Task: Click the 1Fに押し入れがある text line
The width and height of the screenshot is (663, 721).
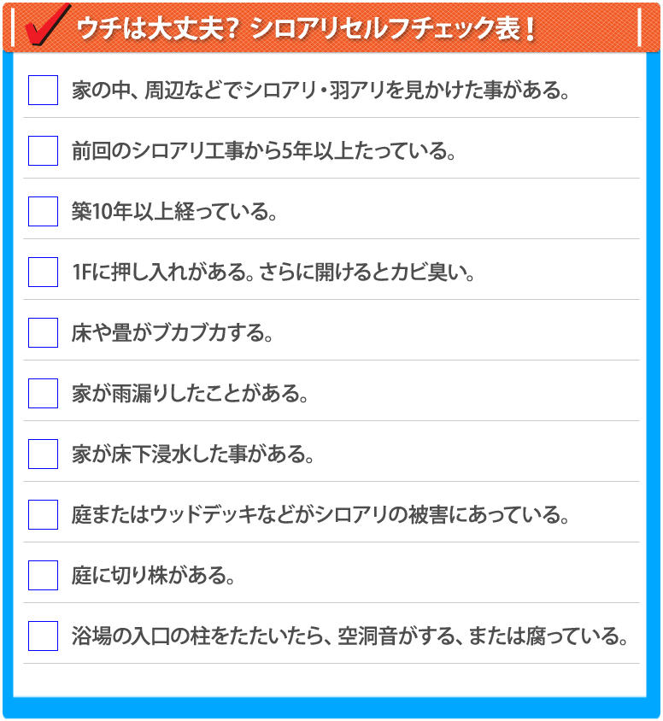Action: [273, 273]
